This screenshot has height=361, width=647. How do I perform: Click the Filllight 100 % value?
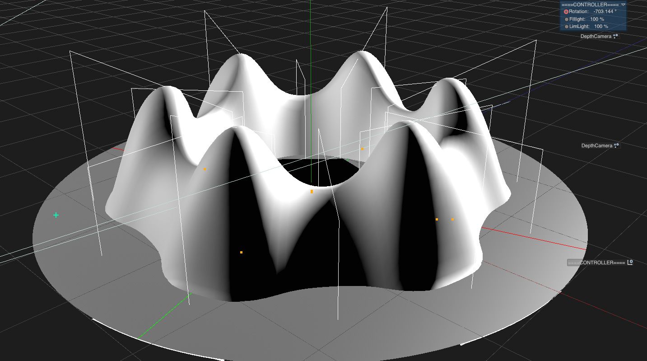click(x=597, y=19)
